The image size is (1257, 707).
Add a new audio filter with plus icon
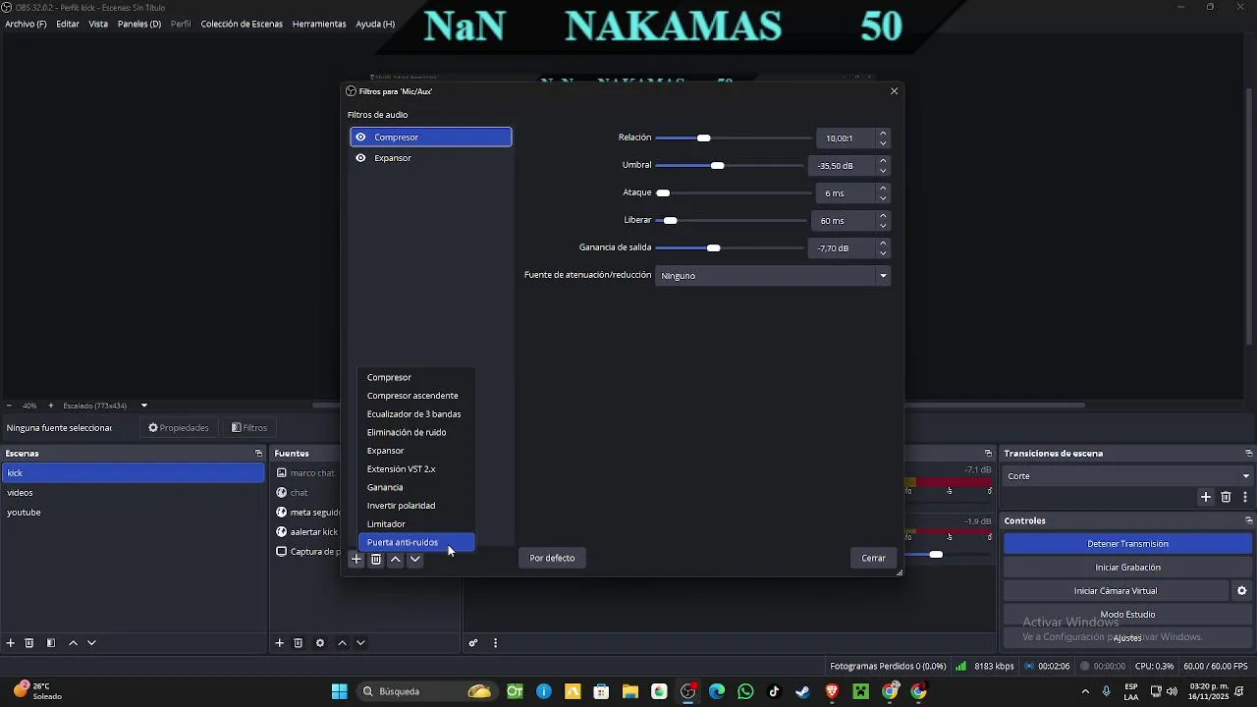tap(356, 559)
